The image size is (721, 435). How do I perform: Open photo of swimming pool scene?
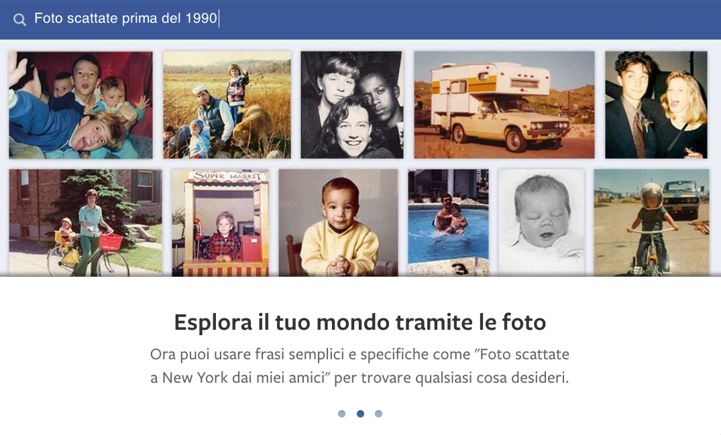pos(448,223)
